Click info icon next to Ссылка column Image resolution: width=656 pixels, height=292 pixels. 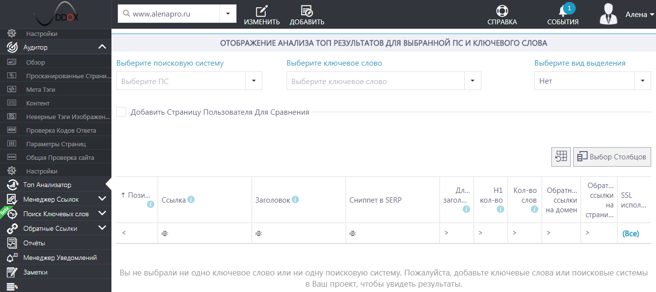191,200
